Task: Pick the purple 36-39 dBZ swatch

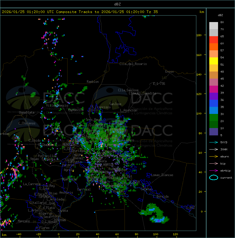Action: [214, 96]
